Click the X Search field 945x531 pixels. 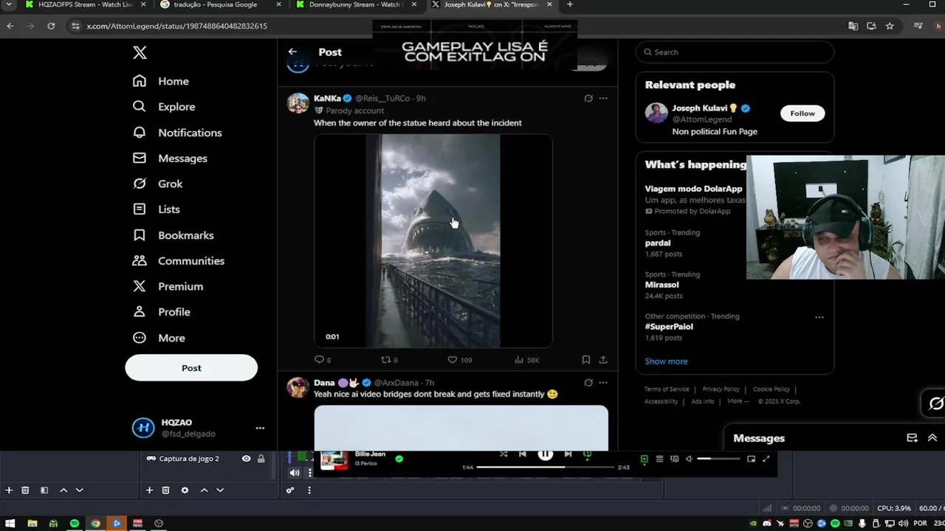pos(735,52)
